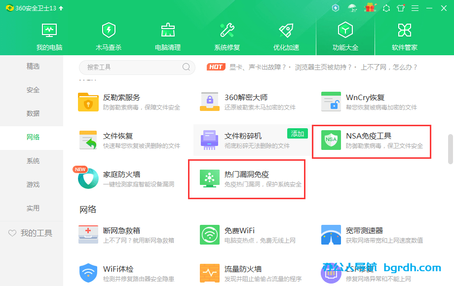Select the 系统 sidebar category
This screenshot has width=454, height=286.
pos(33,161)
